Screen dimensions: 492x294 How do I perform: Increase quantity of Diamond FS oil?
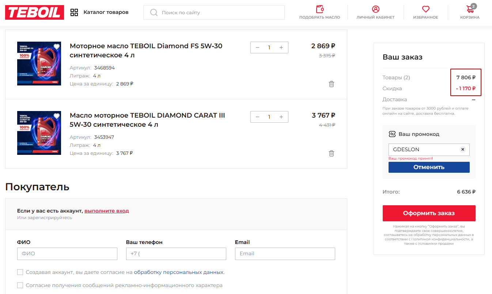pyautogui.click(x=281, y=47)
